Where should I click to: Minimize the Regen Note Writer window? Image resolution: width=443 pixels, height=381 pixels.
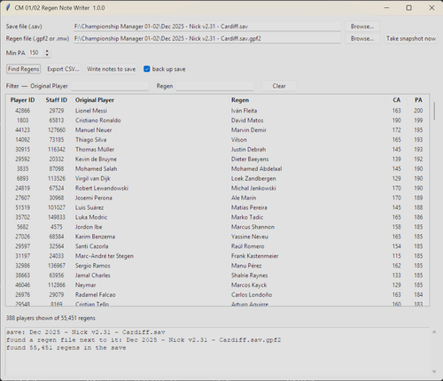click(x=386, y=8)
